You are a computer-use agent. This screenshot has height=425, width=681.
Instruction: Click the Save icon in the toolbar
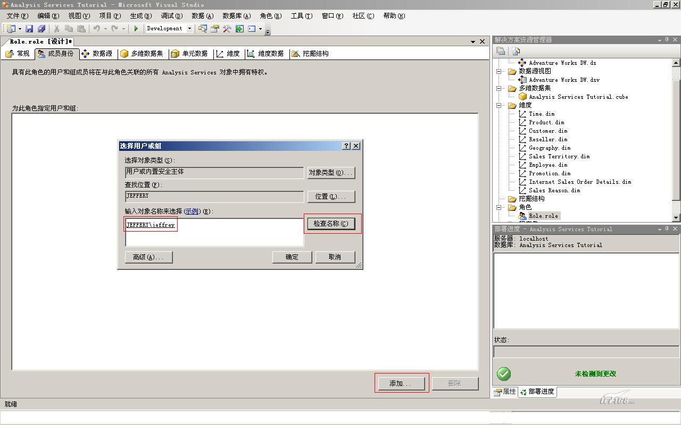[29, 29]
